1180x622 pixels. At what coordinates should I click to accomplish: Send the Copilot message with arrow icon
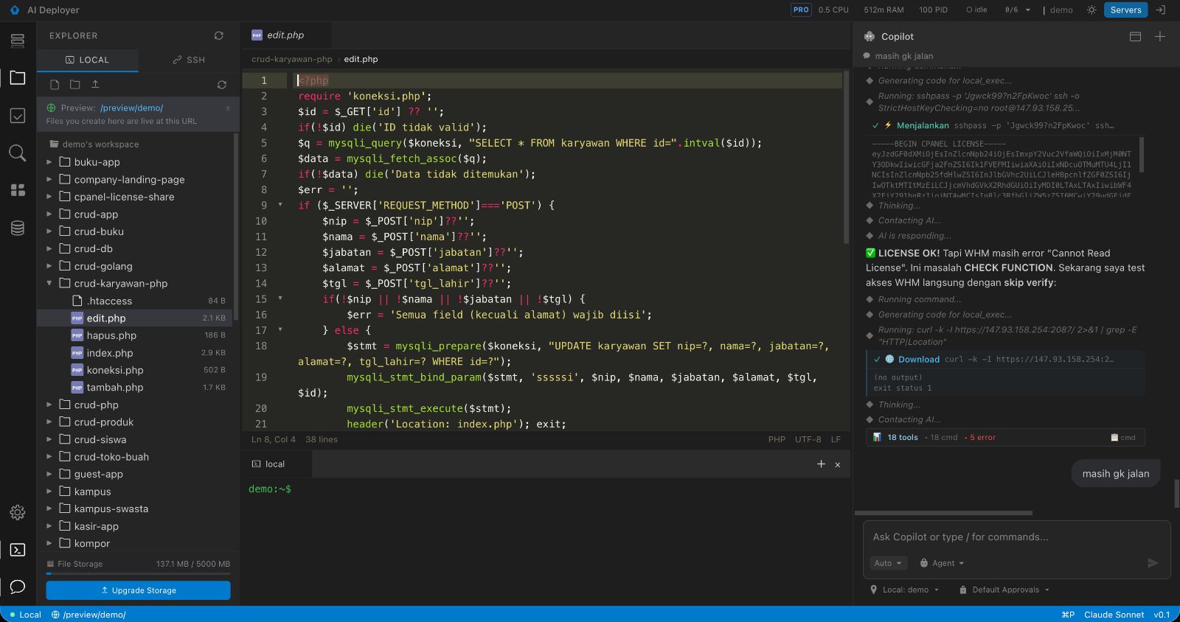(x=1153, y=563)
